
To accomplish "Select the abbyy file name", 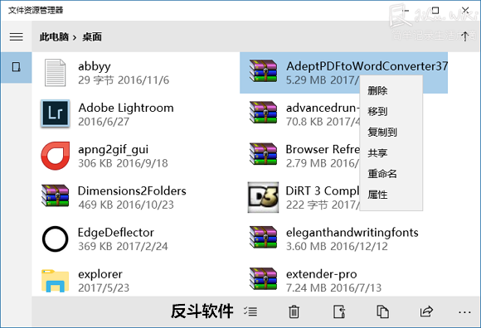I will (95, 66).
